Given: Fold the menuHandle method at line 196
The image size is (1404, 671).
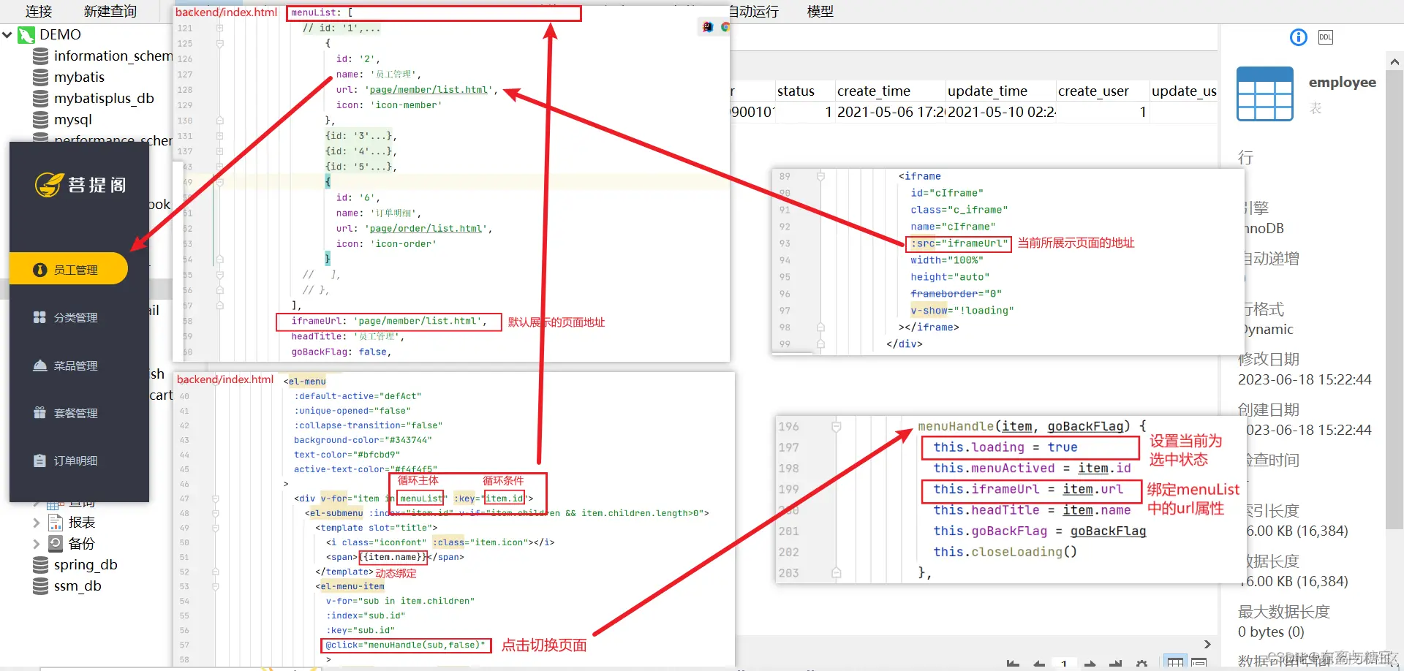Looking at the screenshot, I should tap(837, 426).
